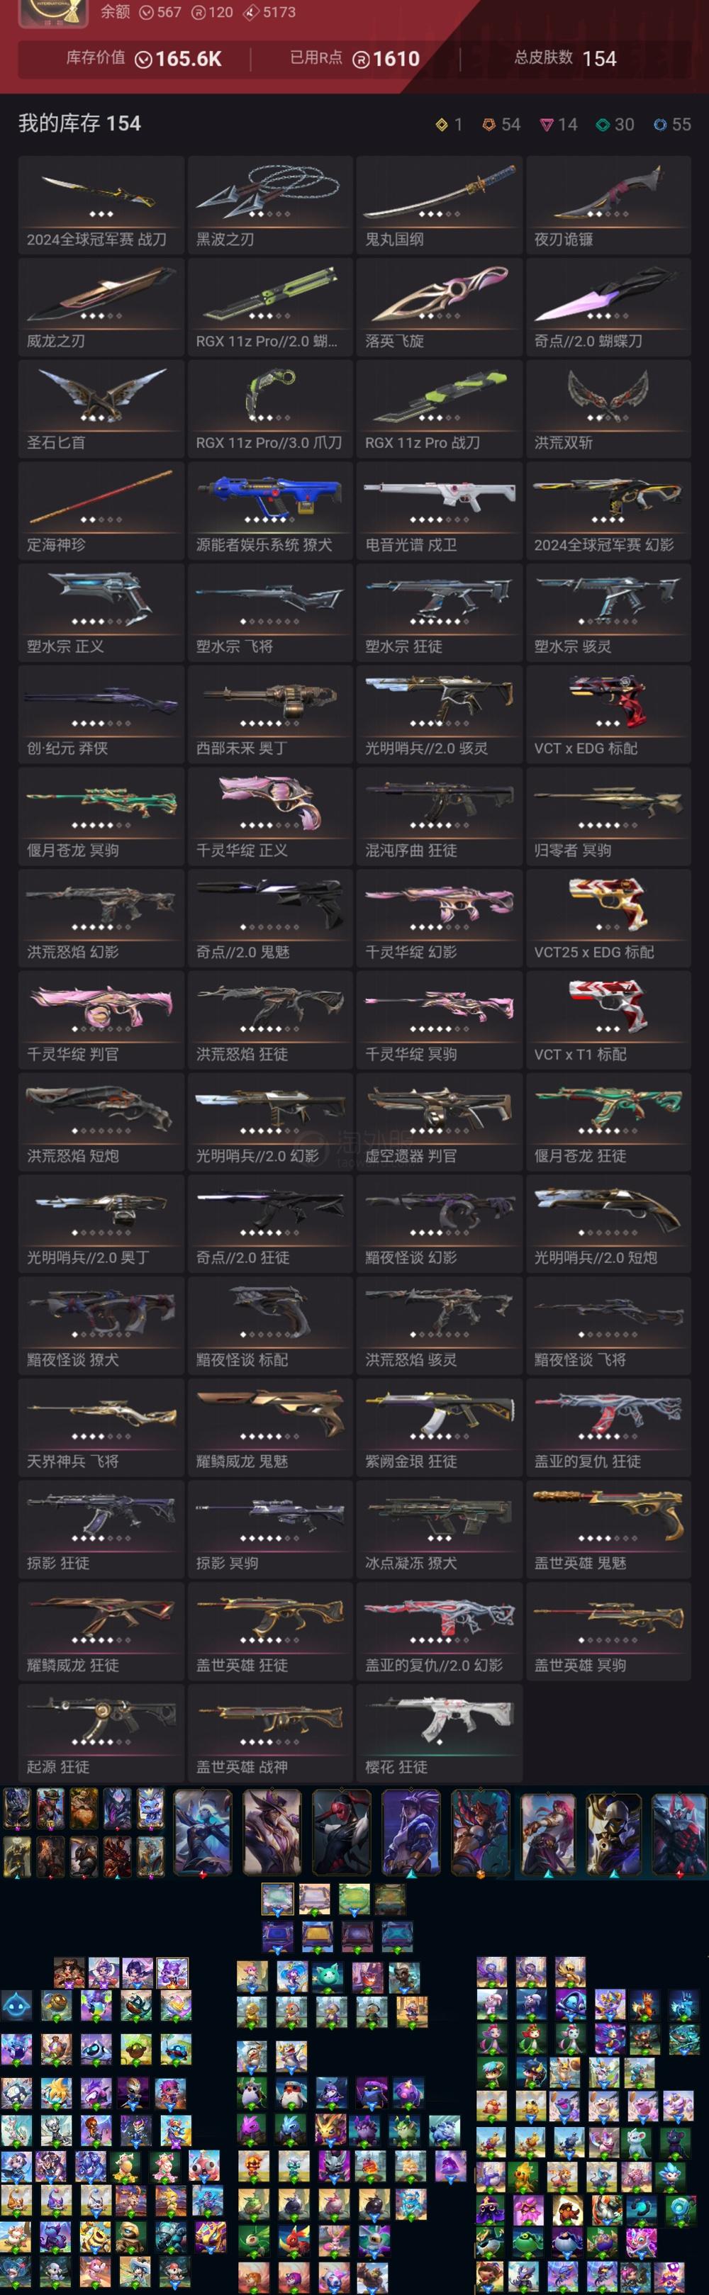Click the 库存价值 165.6K value label
Image resolution: width=709 pixels, height=2295 pixels.
tap(143, 59)
